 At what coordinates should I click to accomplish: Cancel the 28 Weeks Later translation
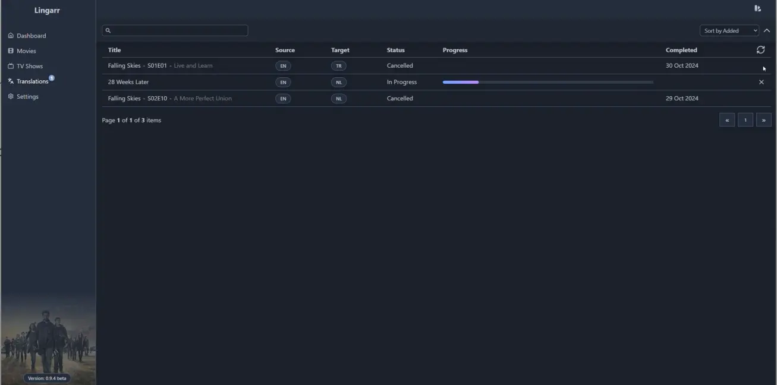(x=761, y=81)
